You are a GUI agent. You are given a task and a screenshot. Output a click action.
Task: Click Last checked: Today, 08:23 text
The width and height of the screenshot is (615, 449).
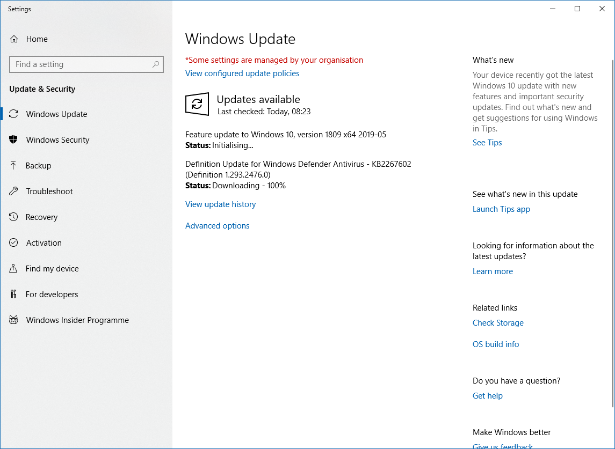(x=264, y=112)
